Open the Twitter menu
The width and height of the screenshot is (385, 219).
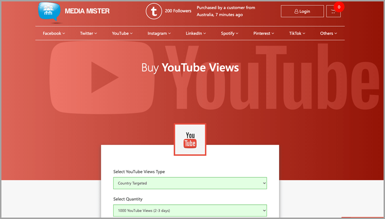click(88, 33)
